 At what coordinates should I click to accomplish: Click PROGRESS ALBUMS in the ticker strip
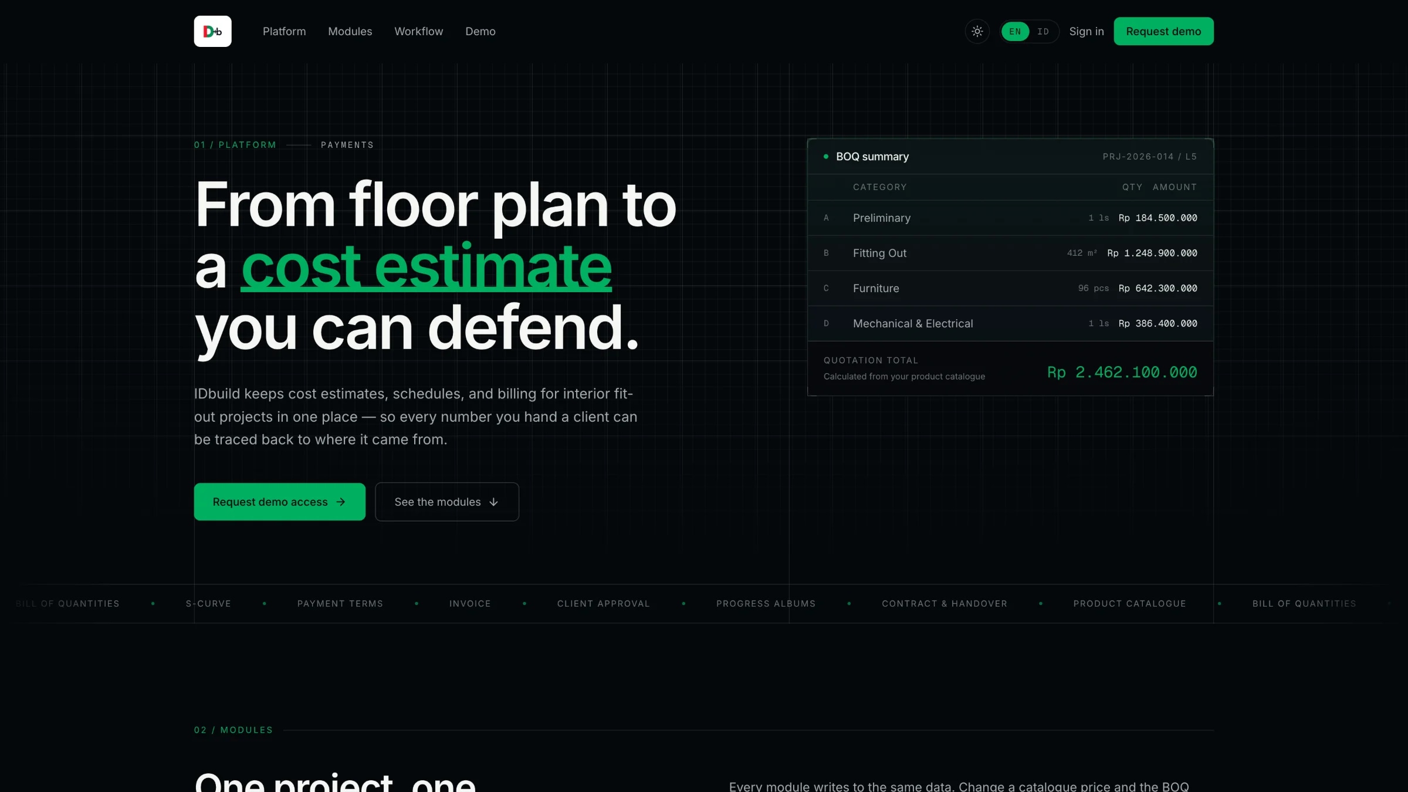[x=766, y=604]
